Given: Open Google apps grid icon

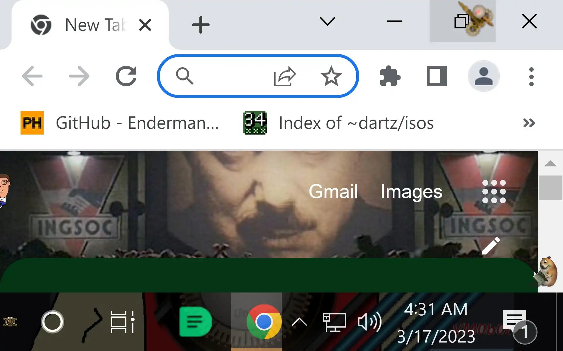Looking at the screenshot, I should point(494,192).
